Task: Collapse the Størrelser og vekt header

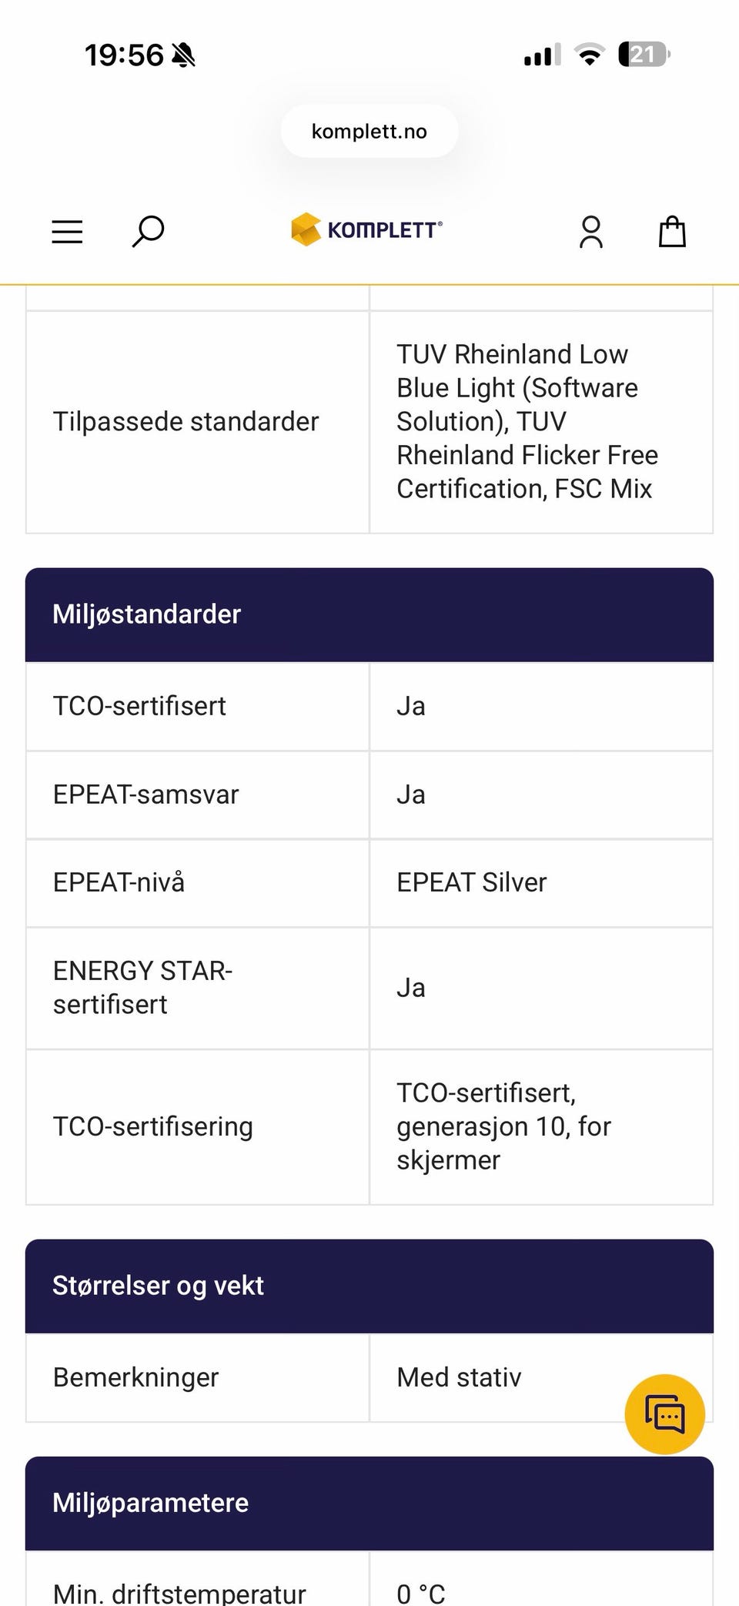Action: coord(369,1286)
